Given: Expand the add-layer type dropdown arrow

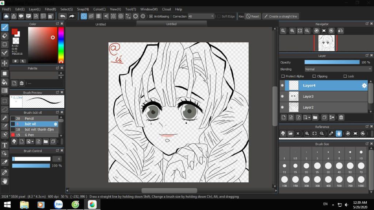Looking at the screenshot, I should [x=309, y=118].
